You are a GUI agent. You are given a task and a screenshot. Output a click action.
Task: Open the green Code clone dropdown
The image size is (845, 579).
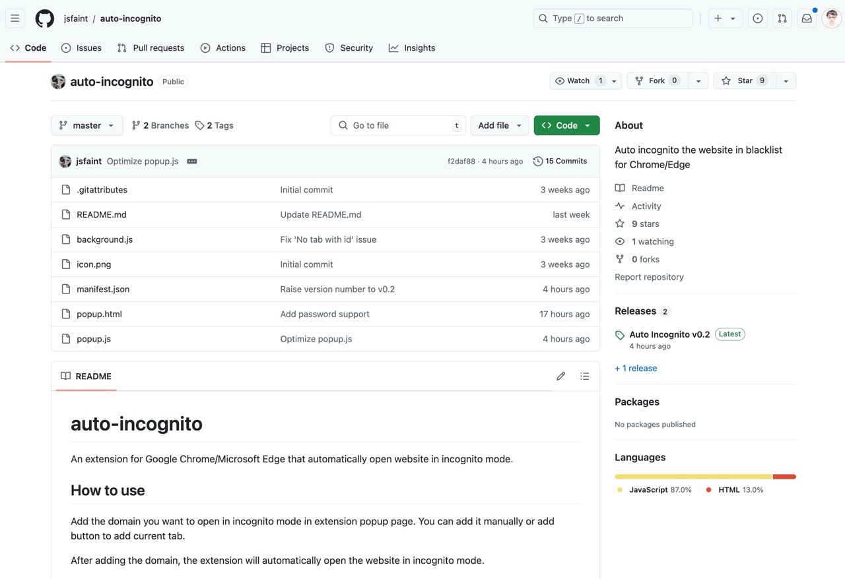(x=566, y=125)
